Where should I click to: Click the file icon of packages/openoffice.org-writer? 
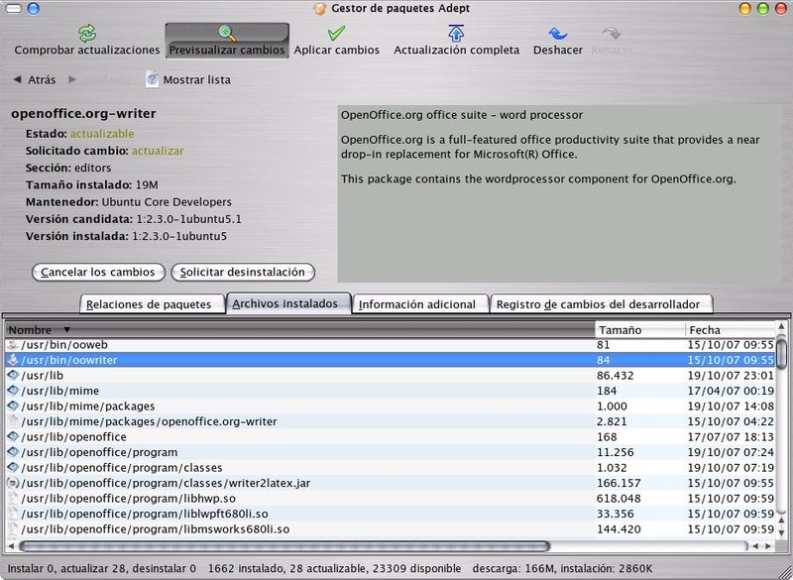click(x=13, y=421)
